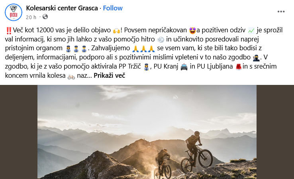Image resolution: width=294 pixels, height=179 pixels.
Task: Click the globe public audience icon
Action: [x=45, y=17]
